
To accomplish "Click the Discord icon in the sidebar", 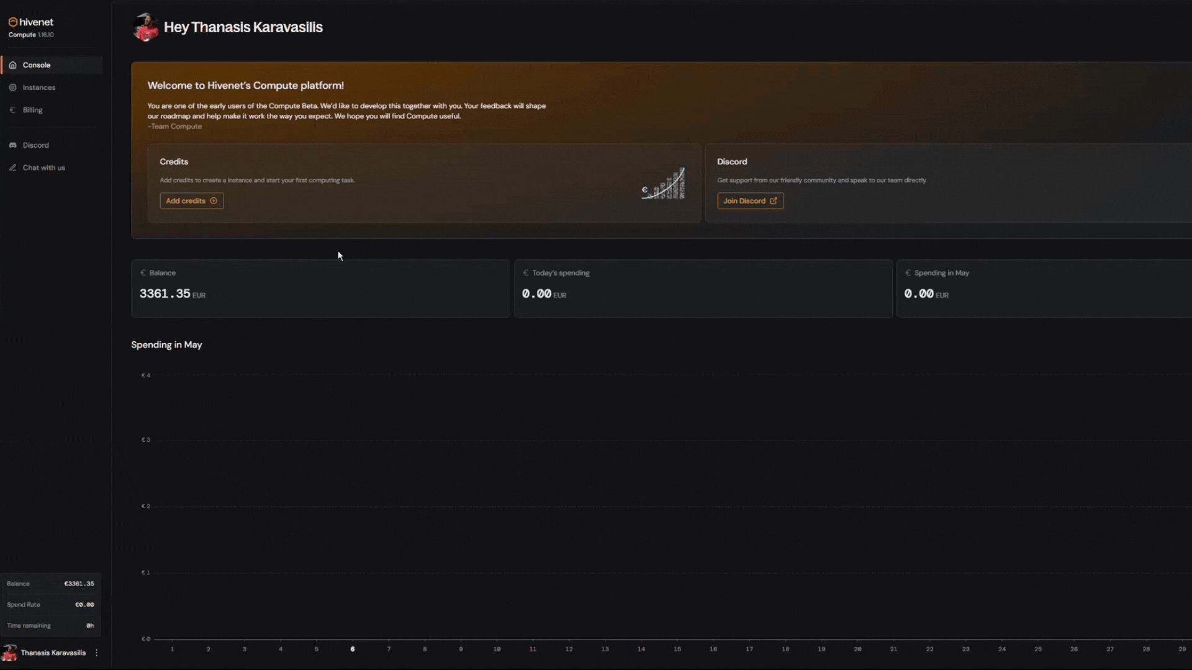I will (12, 145).
